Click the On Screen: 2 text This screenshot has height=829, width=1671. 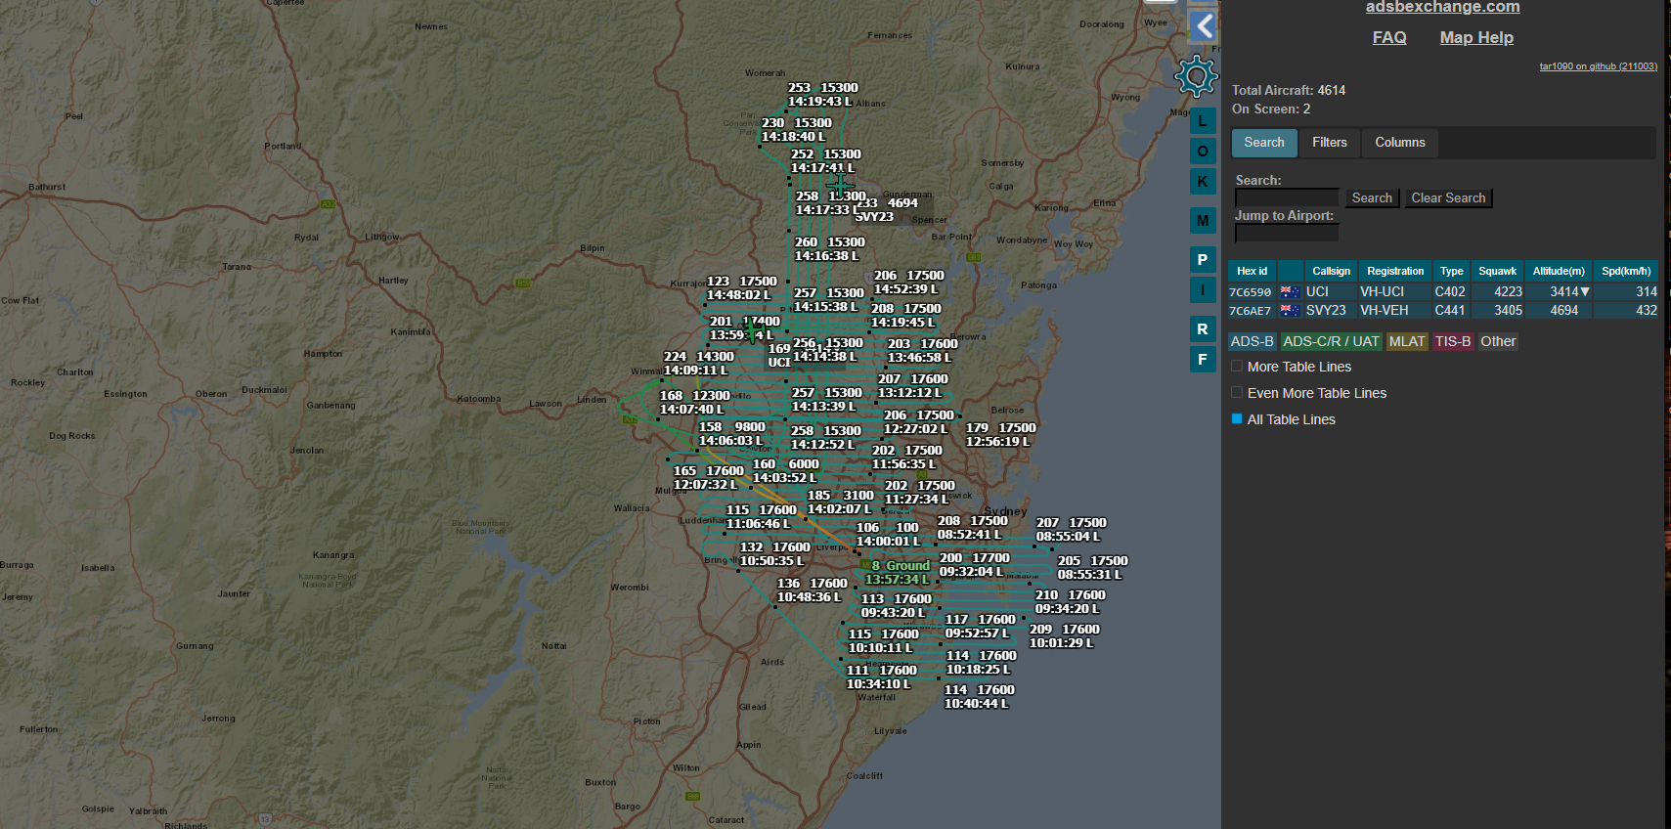point(1271,109)
